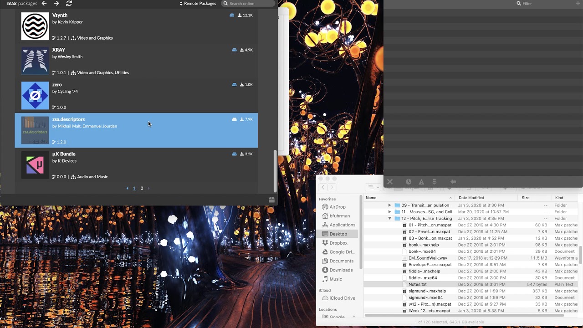This screenshot has width=583, height=328.
Task: Click the Finder back navigation button
Action: tap(323, 187)
